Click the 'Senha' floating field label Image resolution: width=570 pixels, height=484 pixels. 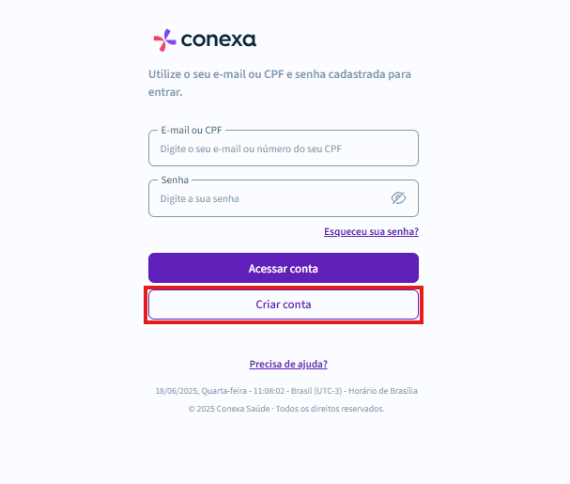(175, 180)
